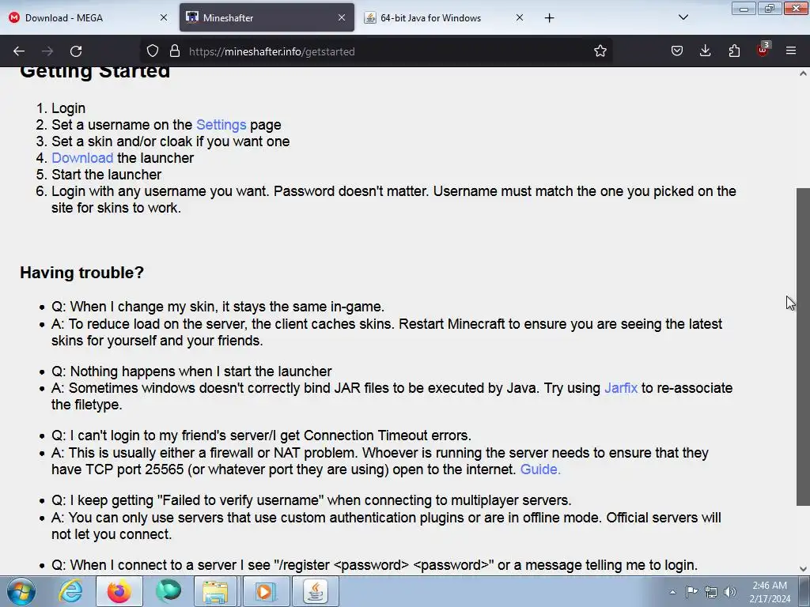Open the Jarfix link
The image size is (810, 607).
621,388
